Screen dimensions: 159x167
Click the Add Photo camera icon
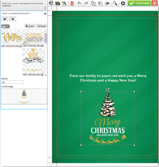[57, 3]
